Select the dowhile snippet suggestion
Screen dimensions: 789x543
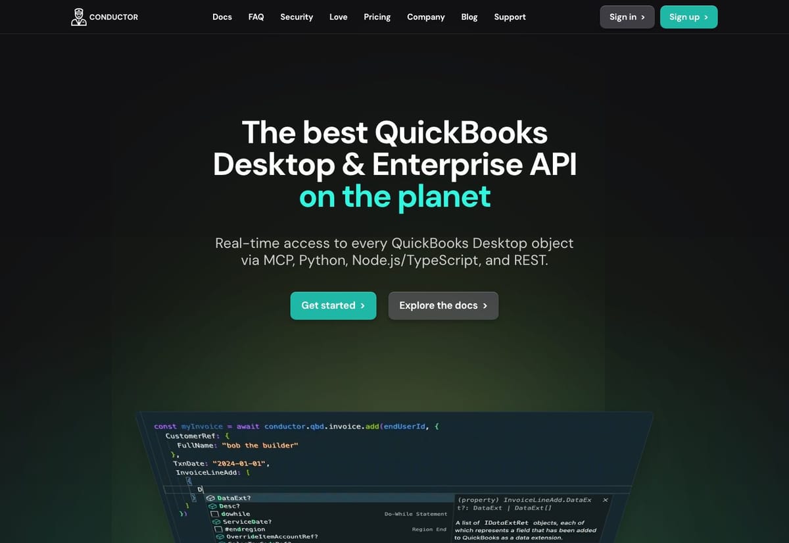point(235,514)
